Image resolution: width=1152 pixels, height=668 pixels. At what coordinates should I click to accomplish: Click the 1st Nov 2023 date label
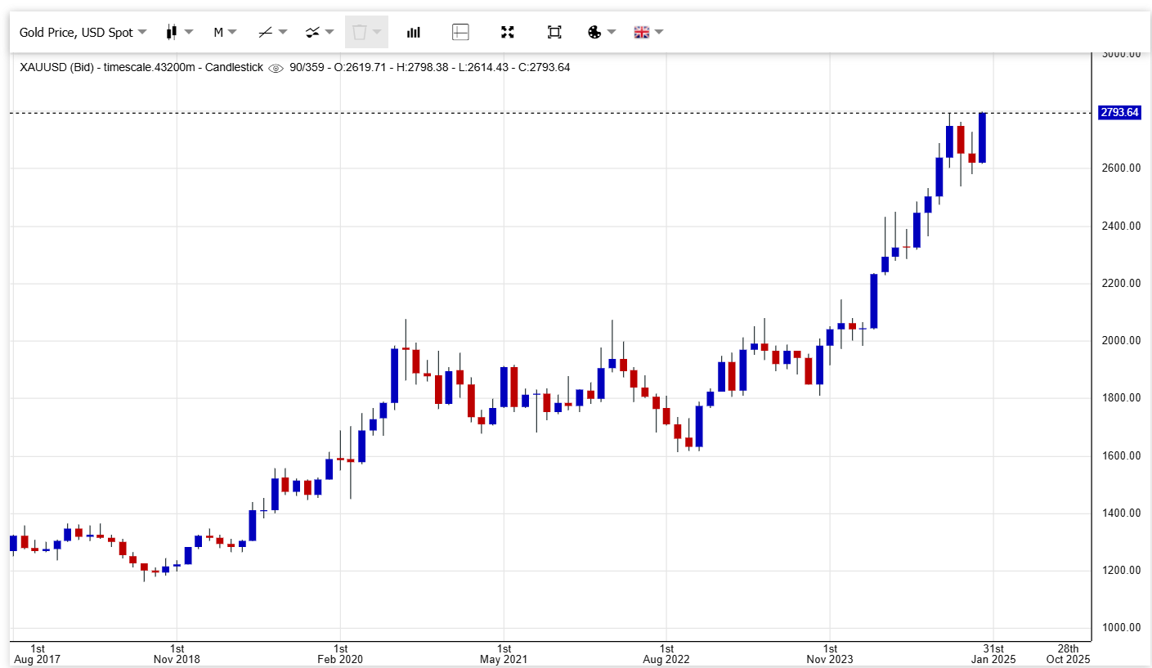click(x=830, y=654)
